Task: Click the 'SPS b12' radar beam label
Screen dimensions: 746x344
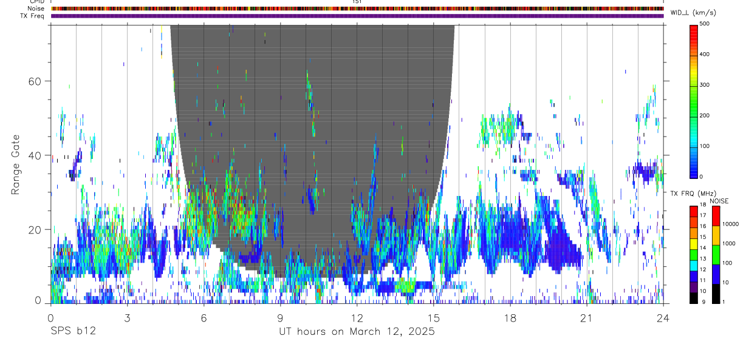Action: [73, 332]
